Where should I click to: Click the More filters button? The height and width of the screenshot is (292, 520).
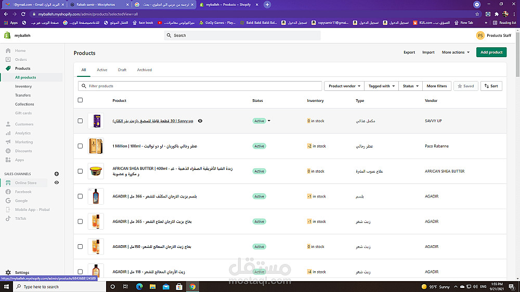click(436, 86)
